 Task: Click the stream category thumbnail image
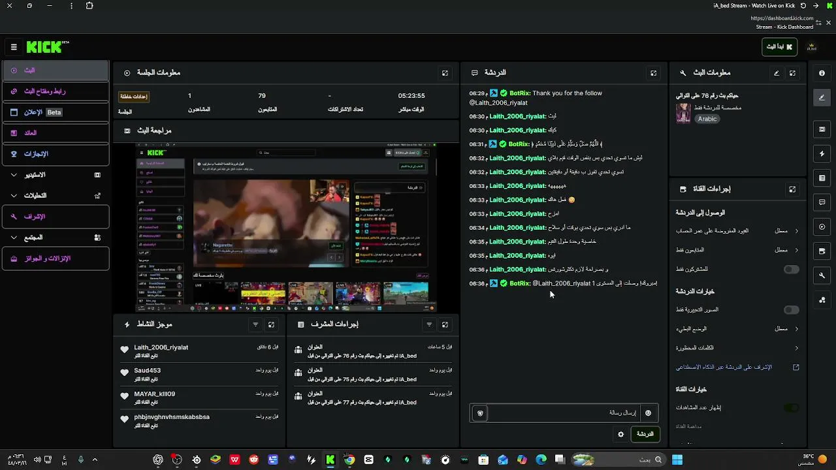click(683, 113)
